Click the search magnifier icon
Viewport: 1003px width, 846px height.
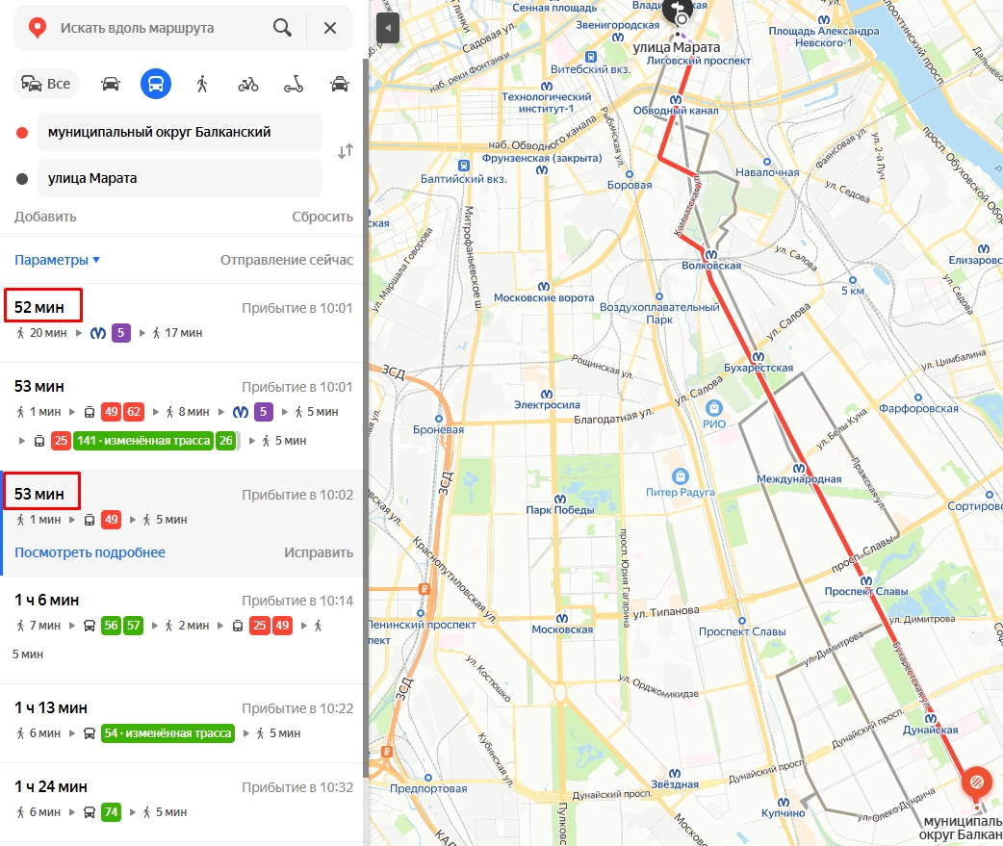(282, 28)
